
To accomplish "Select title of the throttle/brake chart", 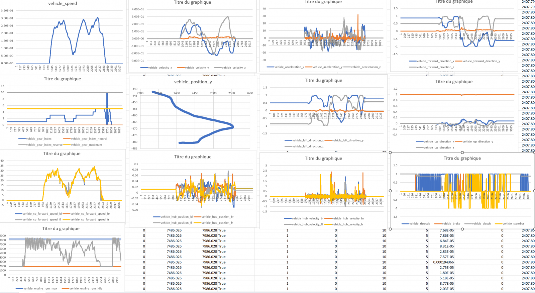I will point(462,159).
